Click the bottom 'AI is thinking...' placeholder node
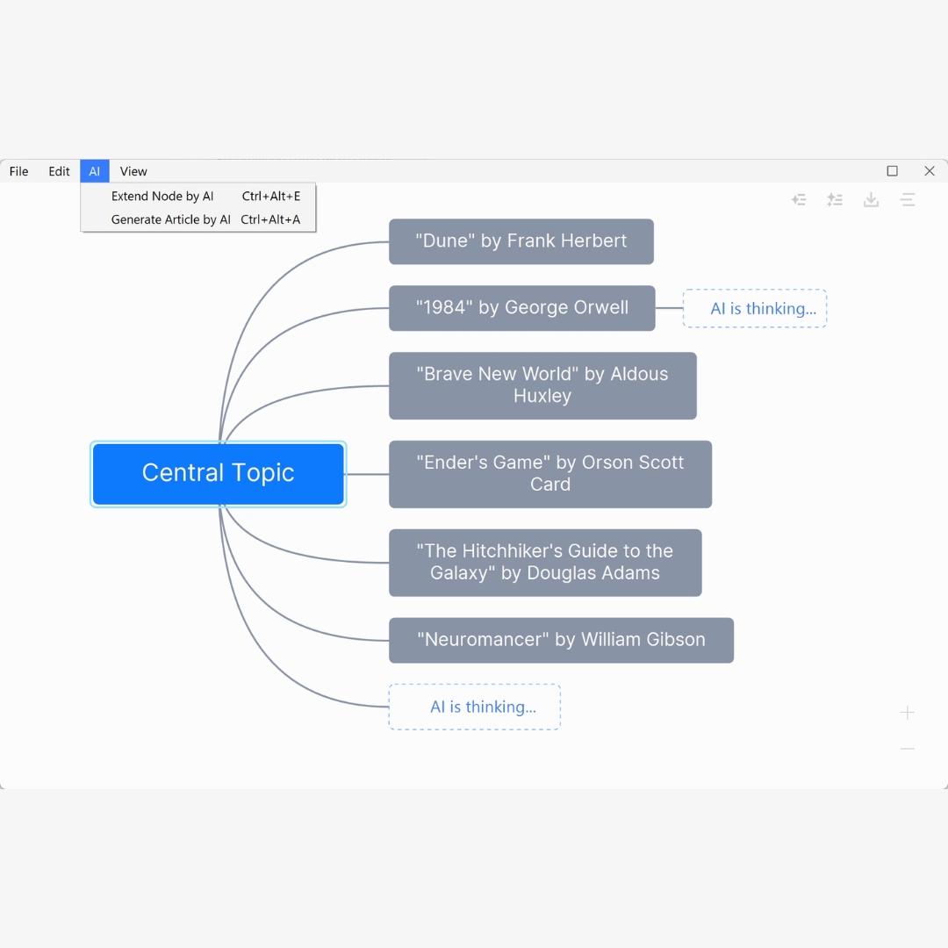948x948 pixels. (474, 707)
